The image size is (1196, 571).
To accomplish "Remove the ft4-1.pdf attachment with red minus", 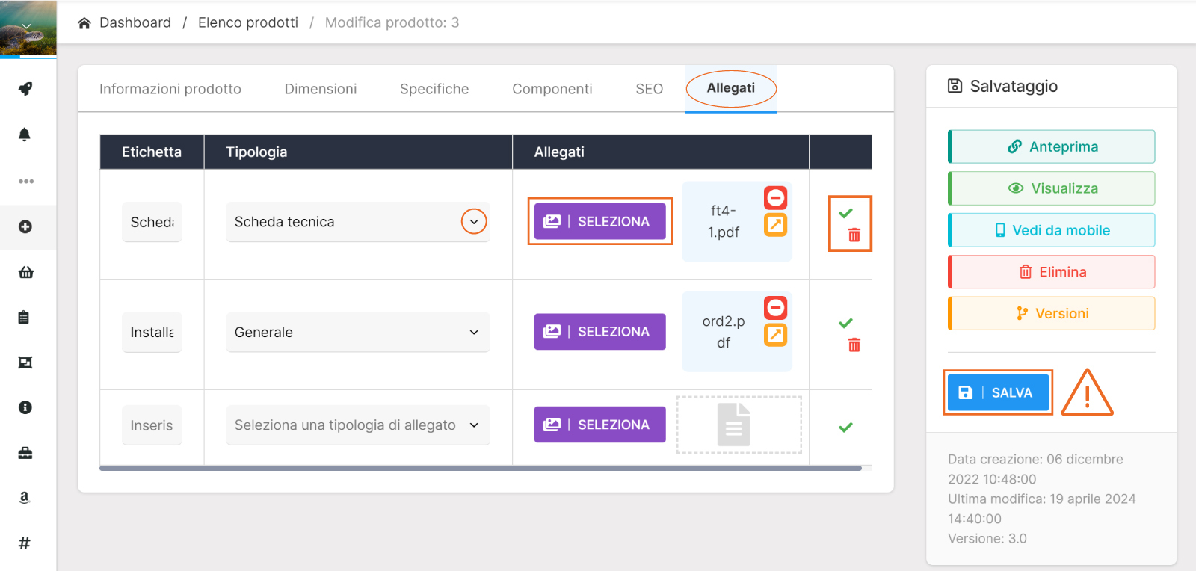I will click(775, 198).
